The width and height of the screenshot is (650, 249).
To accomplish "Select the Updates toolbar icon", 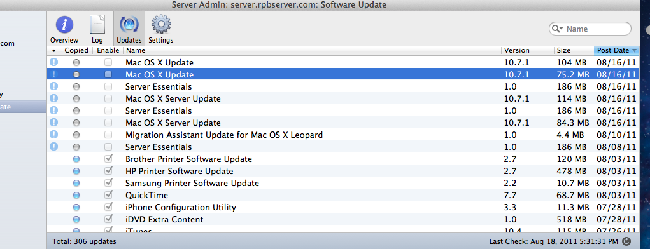I will (x=129, y=29).
